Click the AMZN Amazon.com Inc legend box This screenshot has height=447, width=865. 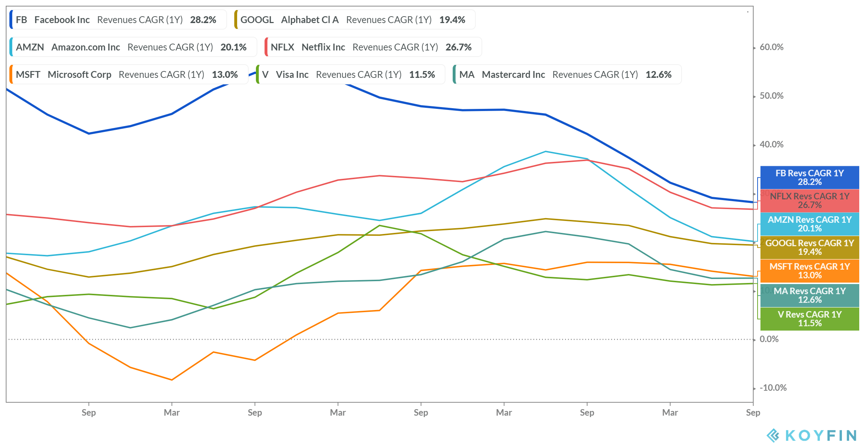[133, 47]
